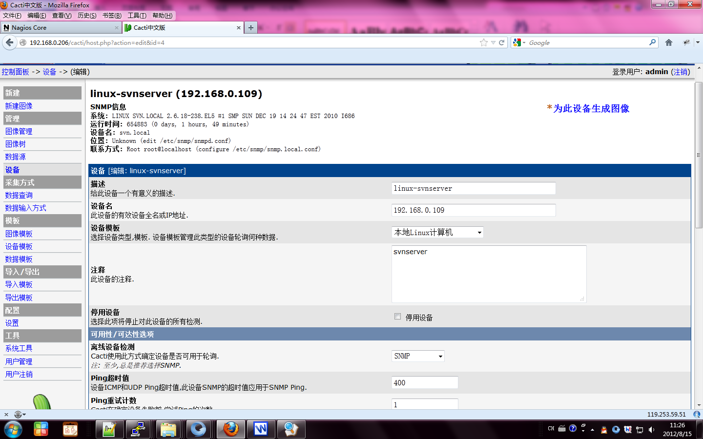Open the Google search engine selector
The image size is (703, 439).
click(519, 43)
